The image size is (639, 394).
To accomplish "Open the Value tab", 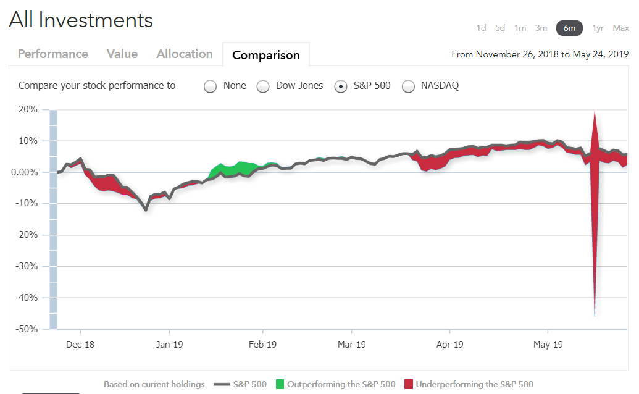I will tap(122, 54).
